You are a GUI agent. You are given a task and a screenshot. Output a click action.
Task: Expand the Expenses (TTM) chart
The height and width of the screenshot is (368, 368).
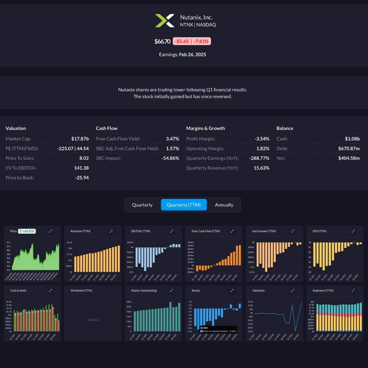tap(353, 291)
